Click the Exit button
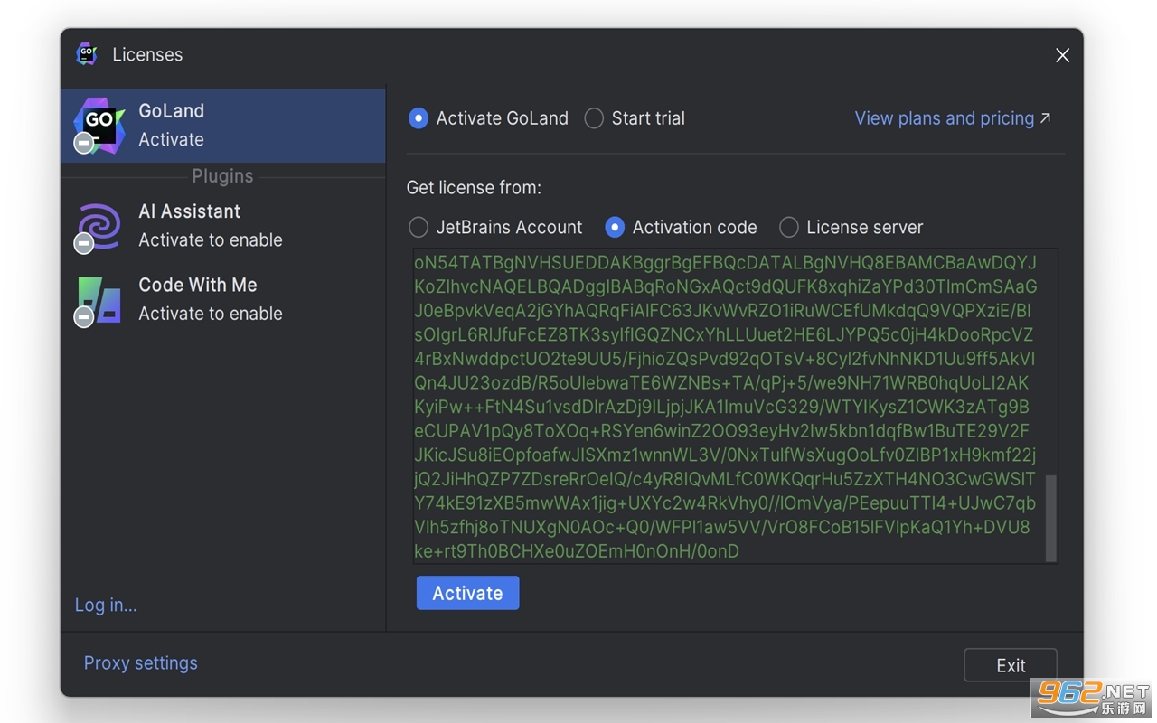Screen dimensions: 1157x723 pyautogui.click(x=1011, y=665)
